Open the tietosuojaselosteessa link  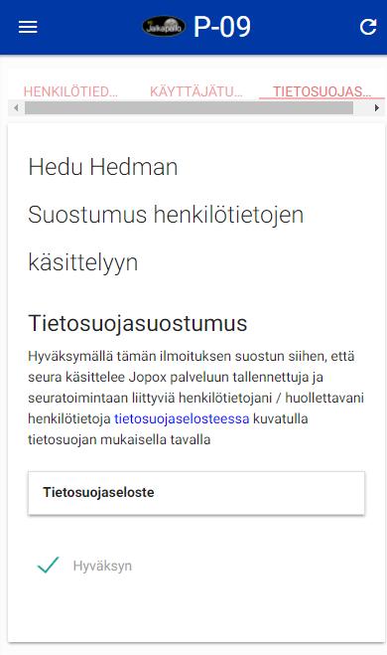[182, 418]
